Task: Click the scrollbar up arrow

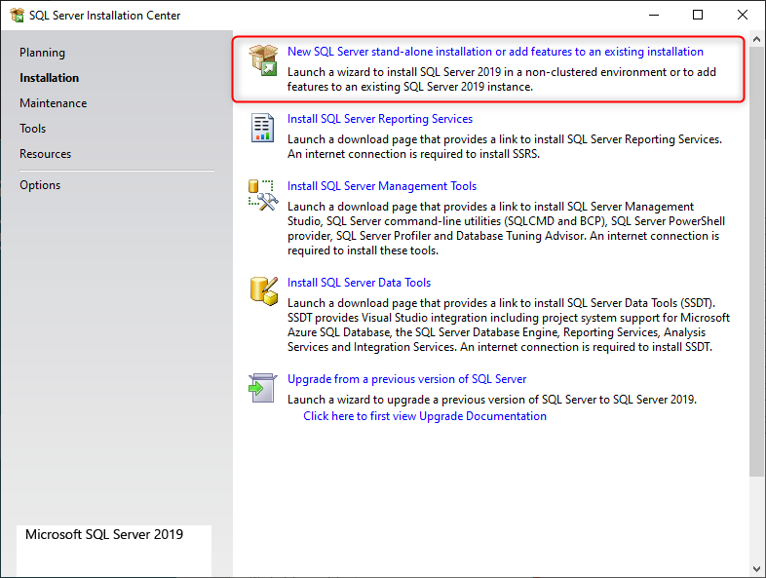Action: coord(756,39)
